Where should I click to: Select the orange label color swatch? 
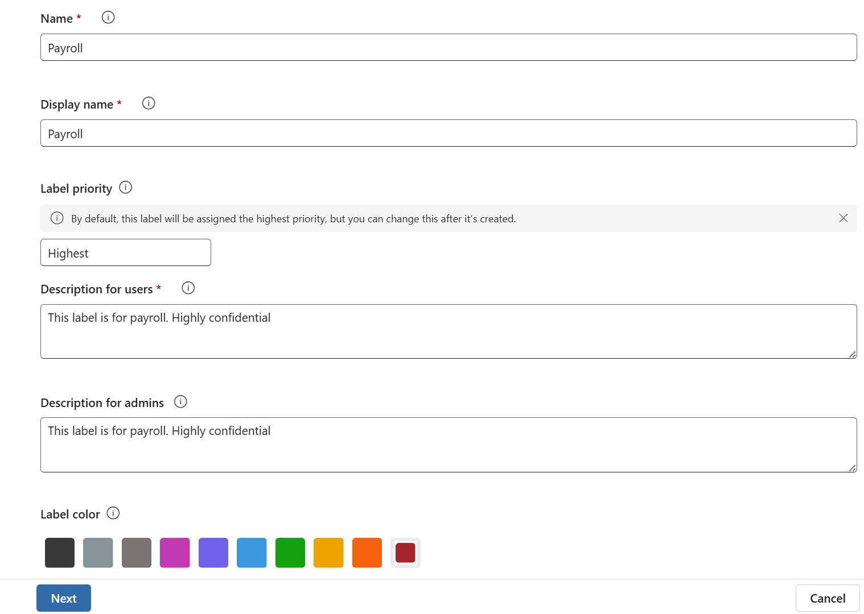[x=367, y=553]
